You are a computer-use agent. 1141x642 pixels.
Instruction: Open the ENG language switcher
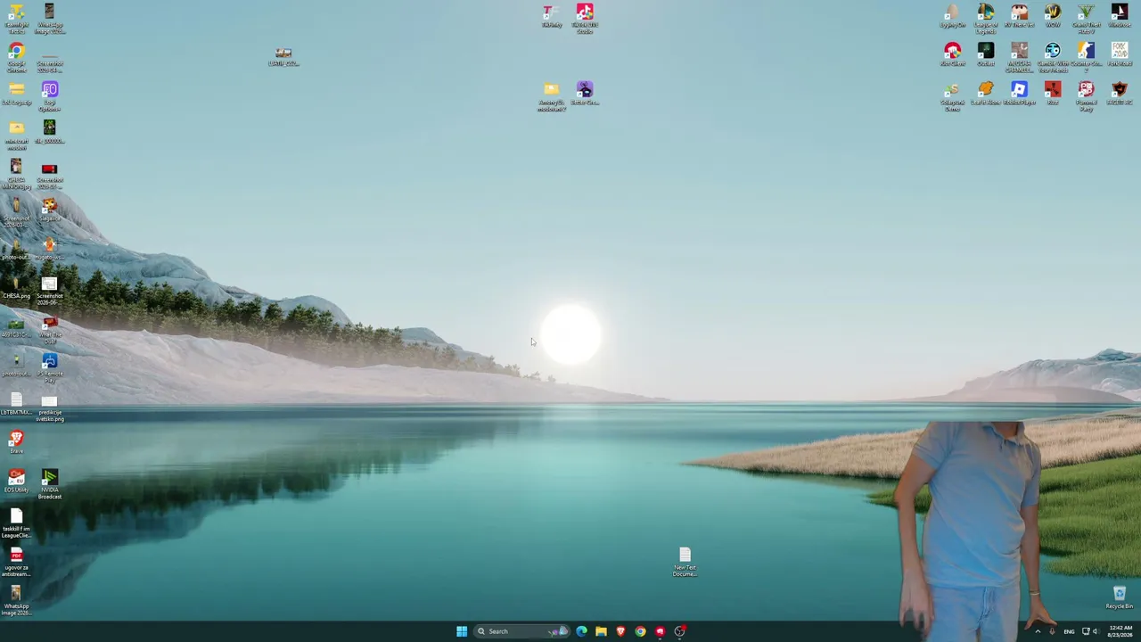pyautogui.click(x=1069, y=631)
